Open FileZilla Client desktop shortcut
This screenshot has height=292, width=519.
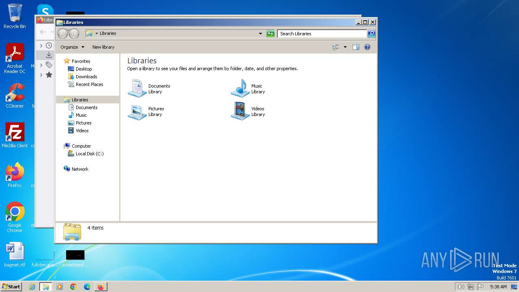click(15, 135)
